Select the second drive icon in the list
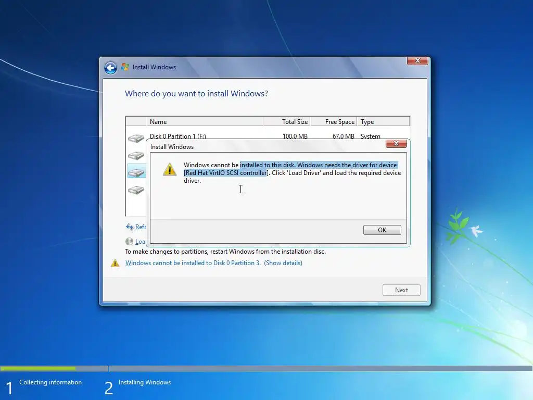Viewport: 533px width, 400px height. (x=136, y=155)
